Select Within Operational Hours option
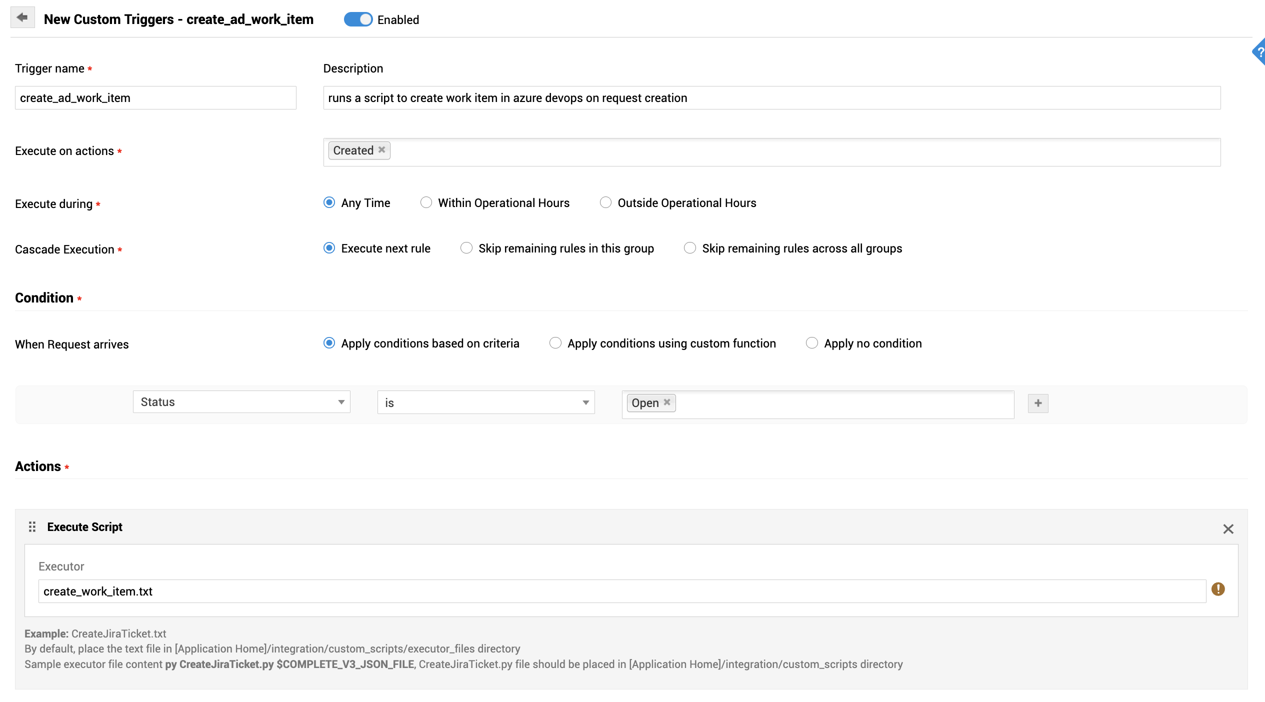The image size is (1265, 702). (426, 202)
